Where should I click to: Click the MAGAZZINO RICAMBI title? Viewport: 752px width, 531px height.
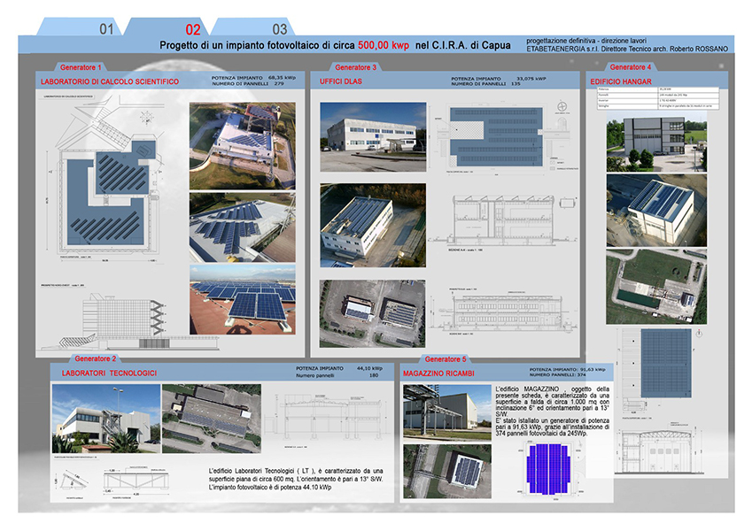(x=438, y=373)
